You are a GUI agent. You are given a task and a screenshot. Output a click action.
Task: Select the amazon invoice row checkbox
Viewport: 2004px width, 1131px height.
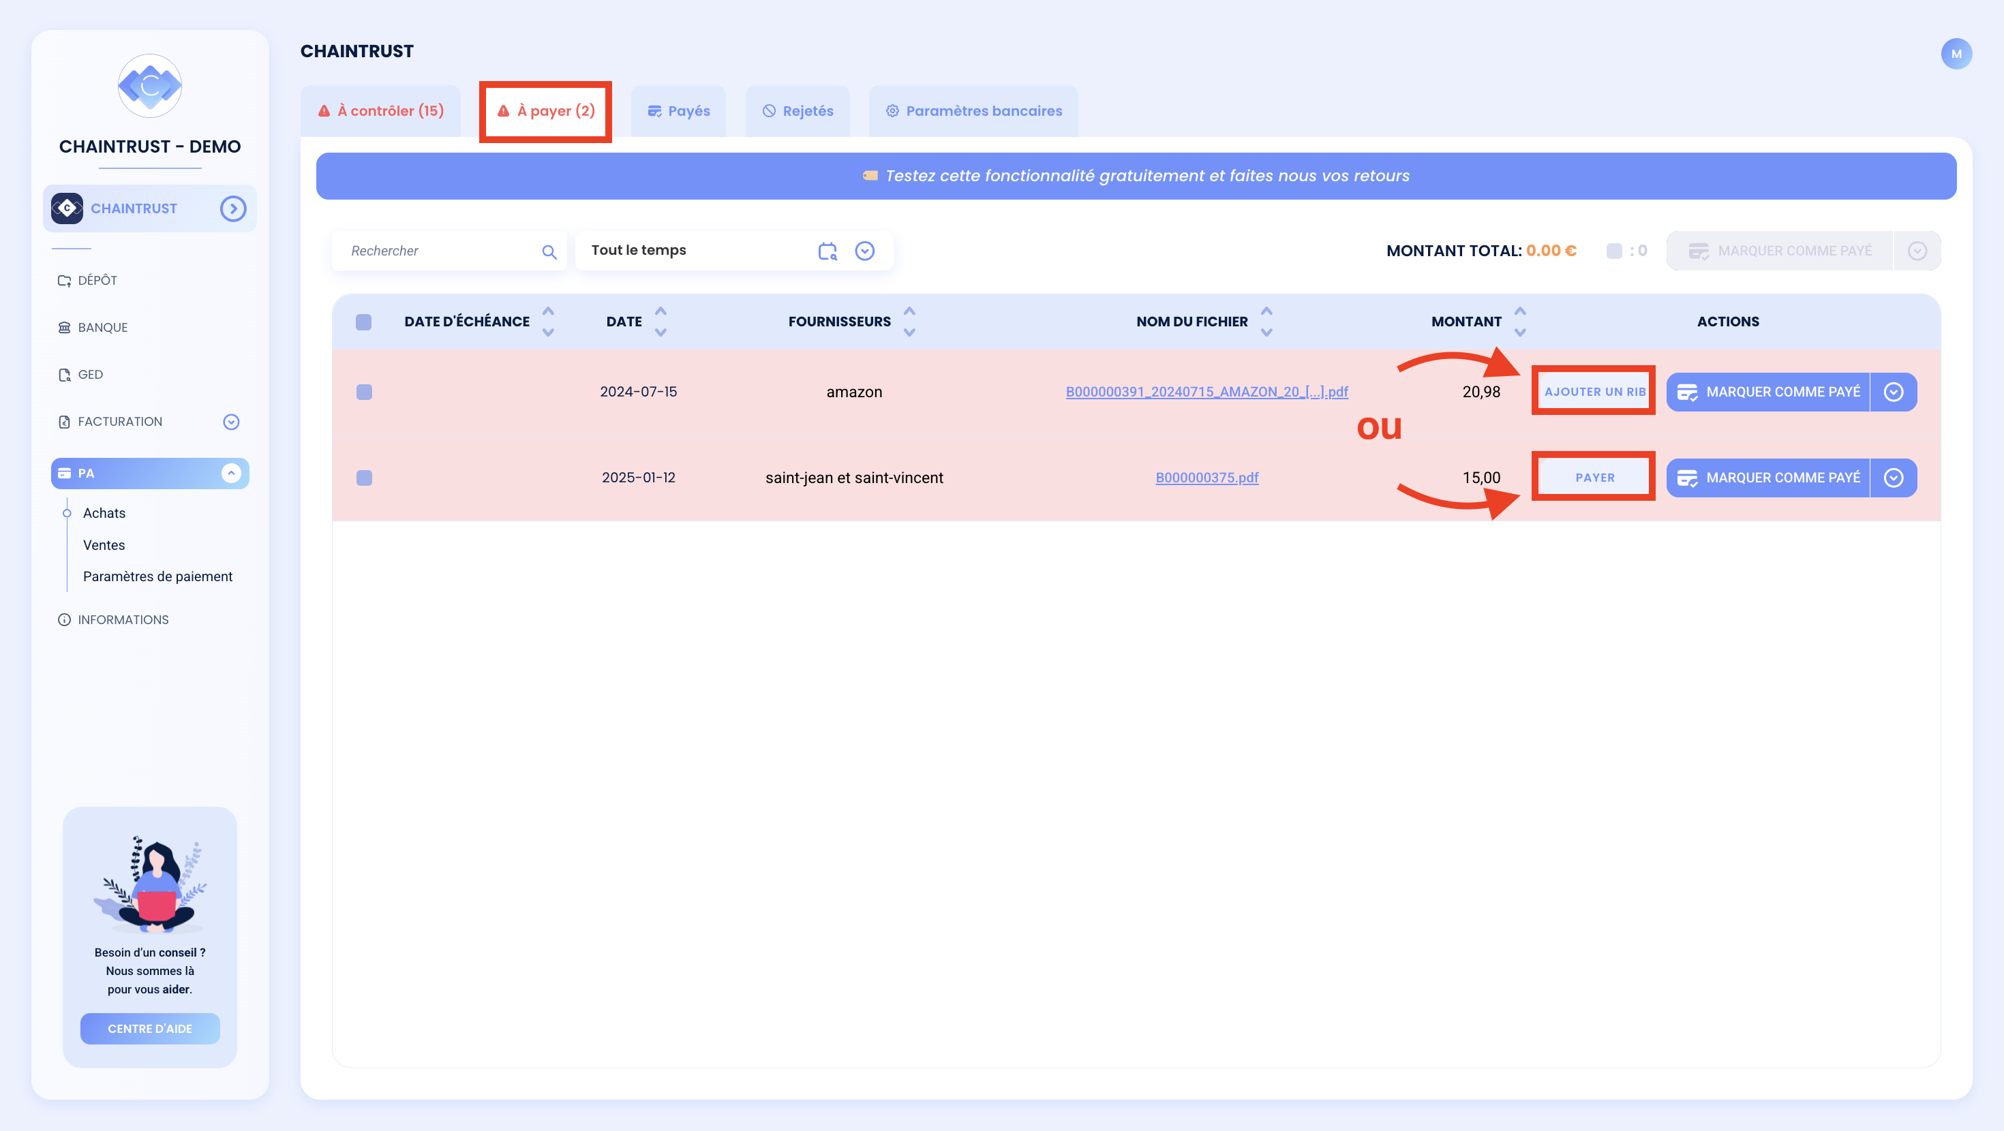pyautogui.click(x=364, y=392)
